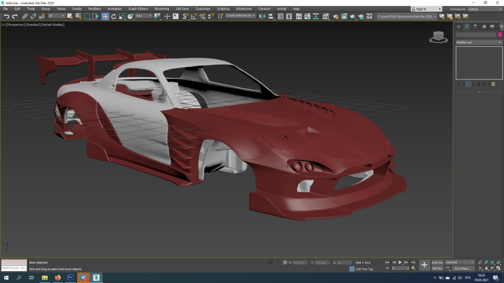Toggle the Angle Snap tool

pyautogui.click(x=194, y=16)
